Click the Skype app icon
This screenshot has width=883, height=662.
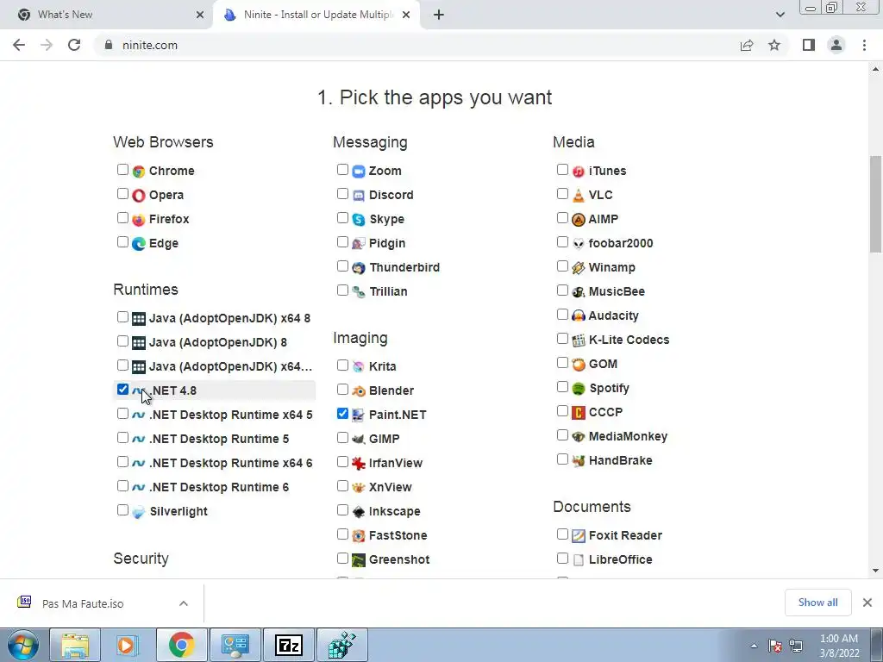pyautogui.click(x=359, y=220)
